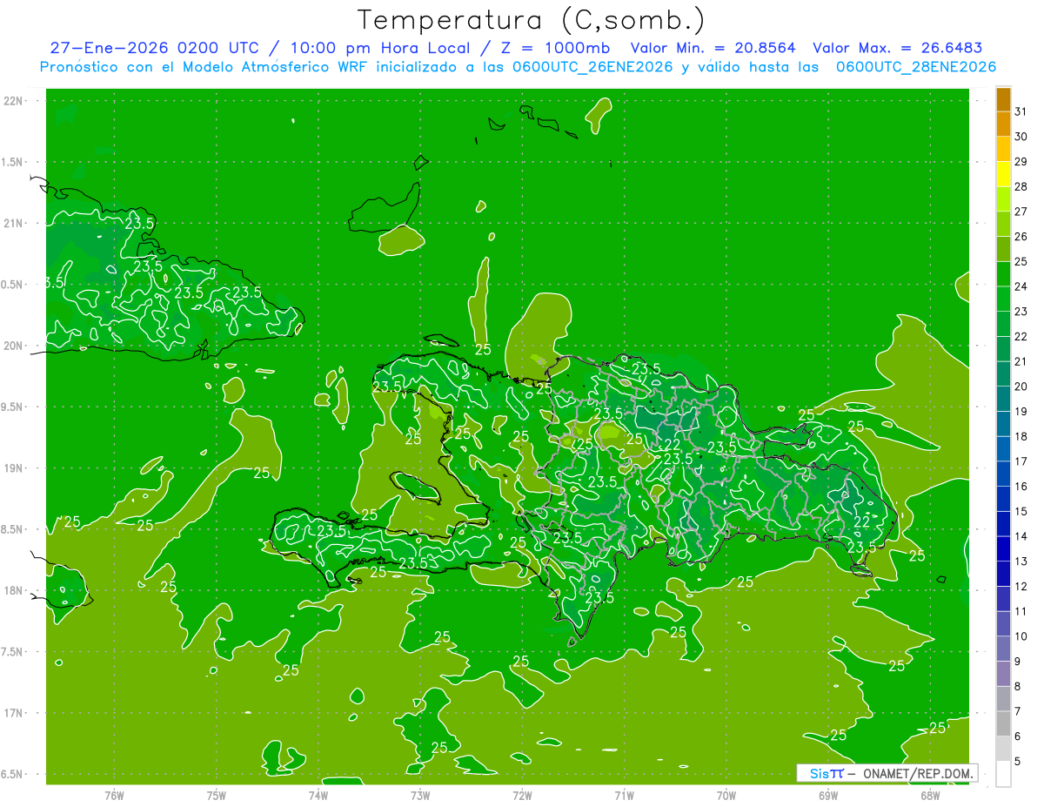This screenshot has height=807, width=1044.
Task: Pick the purple swatch between 9 and 10
Action: 1003,649
